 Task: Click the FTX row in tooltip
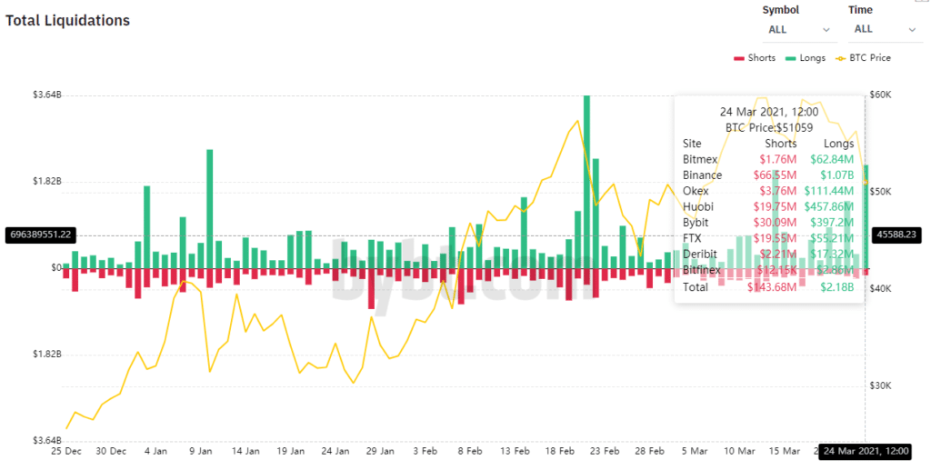[x=768, y=238]
